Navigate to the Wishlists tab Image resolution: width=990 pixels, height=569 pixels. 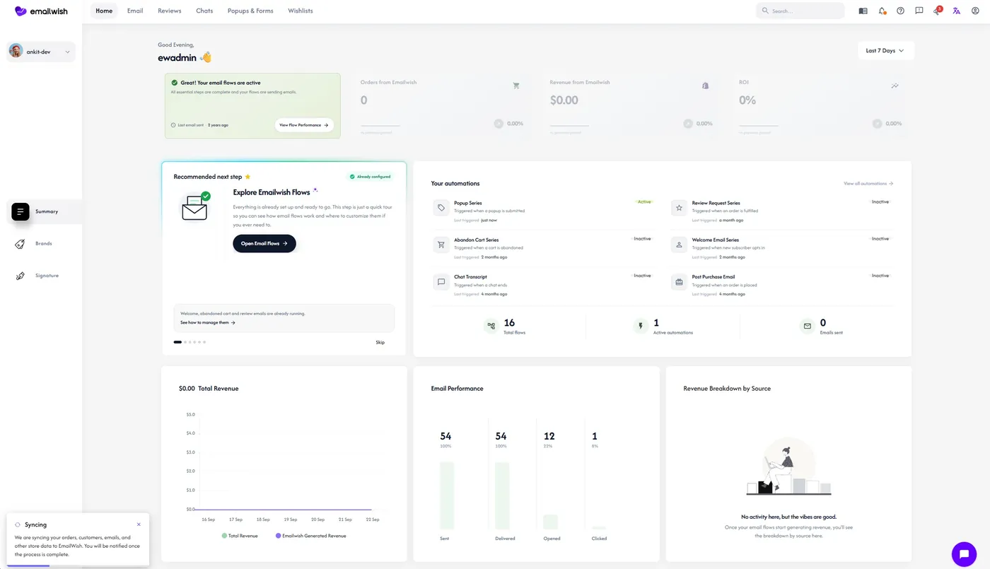point(301,11)
